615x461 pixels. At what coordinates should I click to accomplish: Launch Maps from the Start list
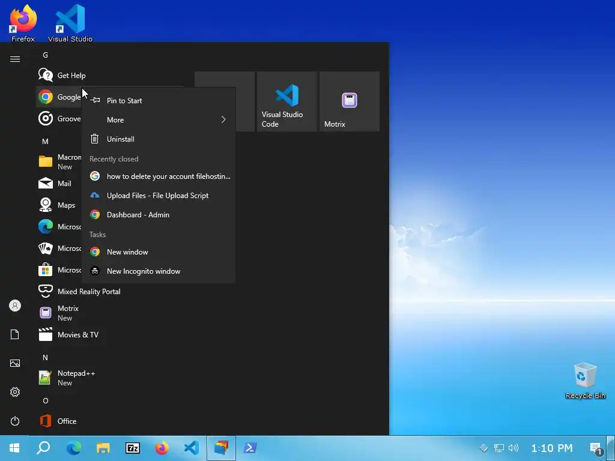click(x=59, y=205)
